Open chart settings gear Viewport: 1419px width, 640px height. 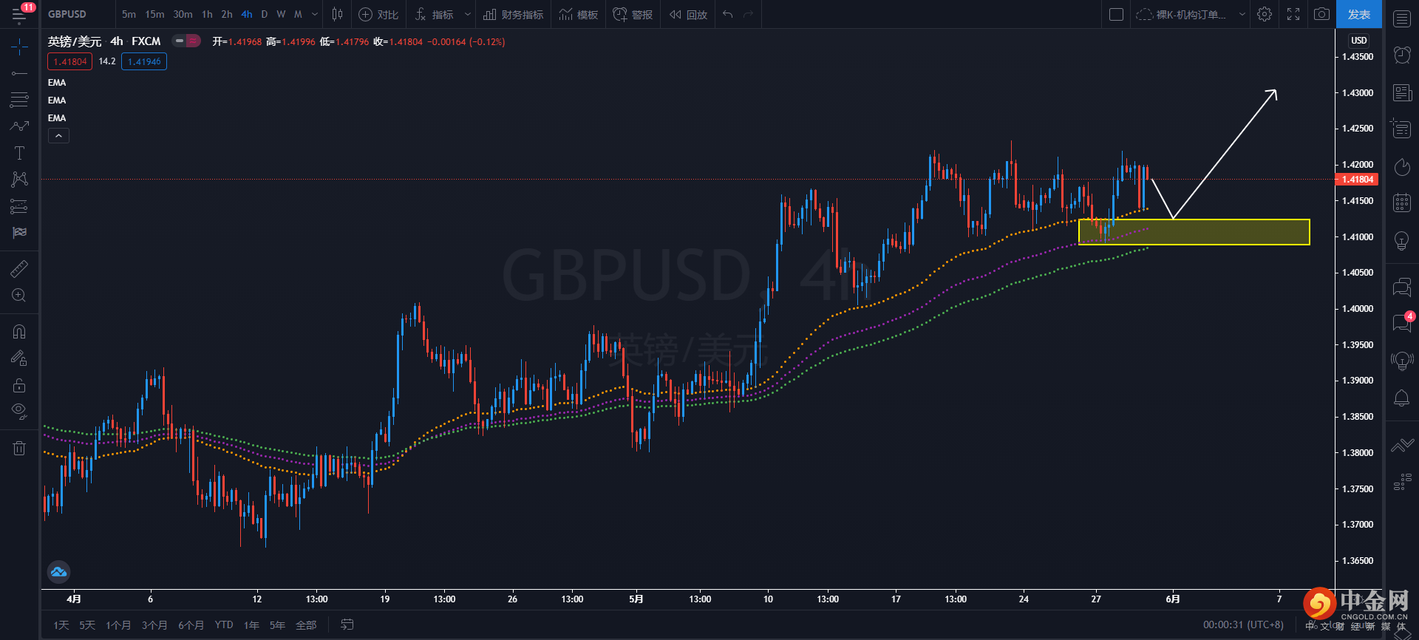click(1265, 14)
